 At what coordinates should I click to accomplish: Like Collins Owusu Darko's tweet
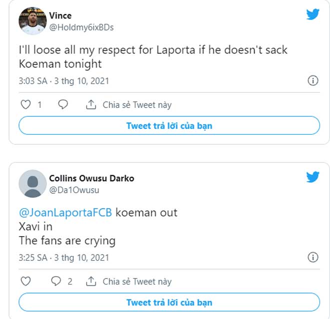[x=25, y=282]
